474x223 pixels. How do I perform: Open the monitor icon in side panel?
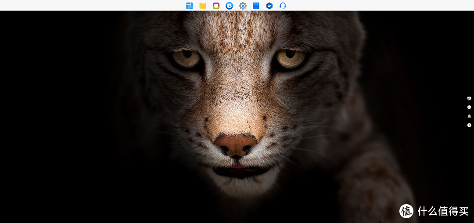[469, 98]
